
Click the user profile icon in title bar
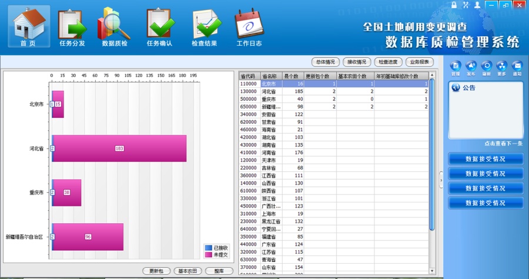tap(477, 5)
